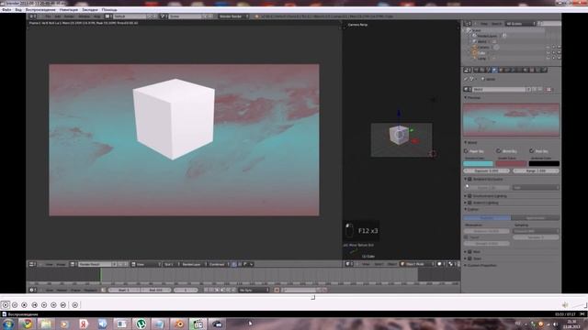
Task: Enable the Environment Lighting checkbox
Action: [469, 196]
